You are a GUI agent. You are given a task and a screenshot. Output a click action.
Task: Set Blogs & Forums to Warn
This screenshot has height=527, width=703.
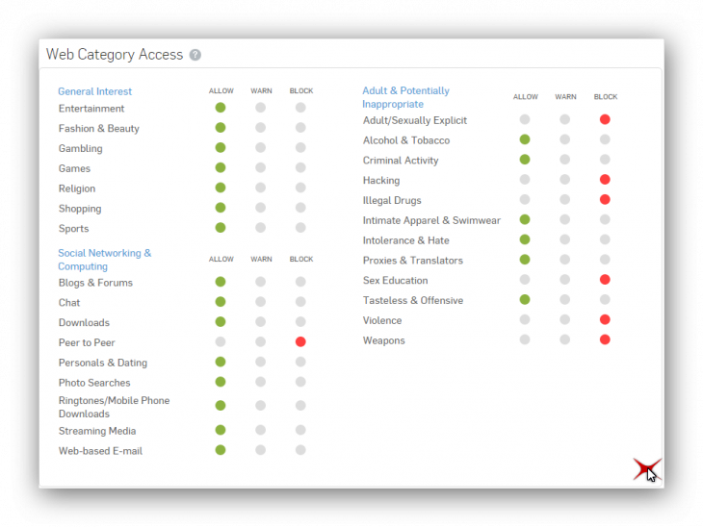[x=260, y=282]
